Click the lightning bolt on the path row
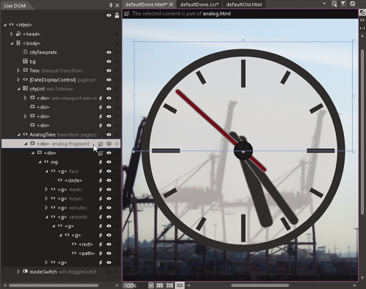 coord(100,254)
